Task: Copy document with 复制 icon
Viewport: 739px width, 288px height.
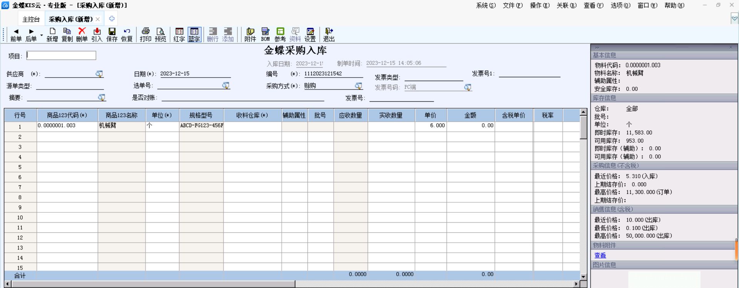Action: click(67, 35)
